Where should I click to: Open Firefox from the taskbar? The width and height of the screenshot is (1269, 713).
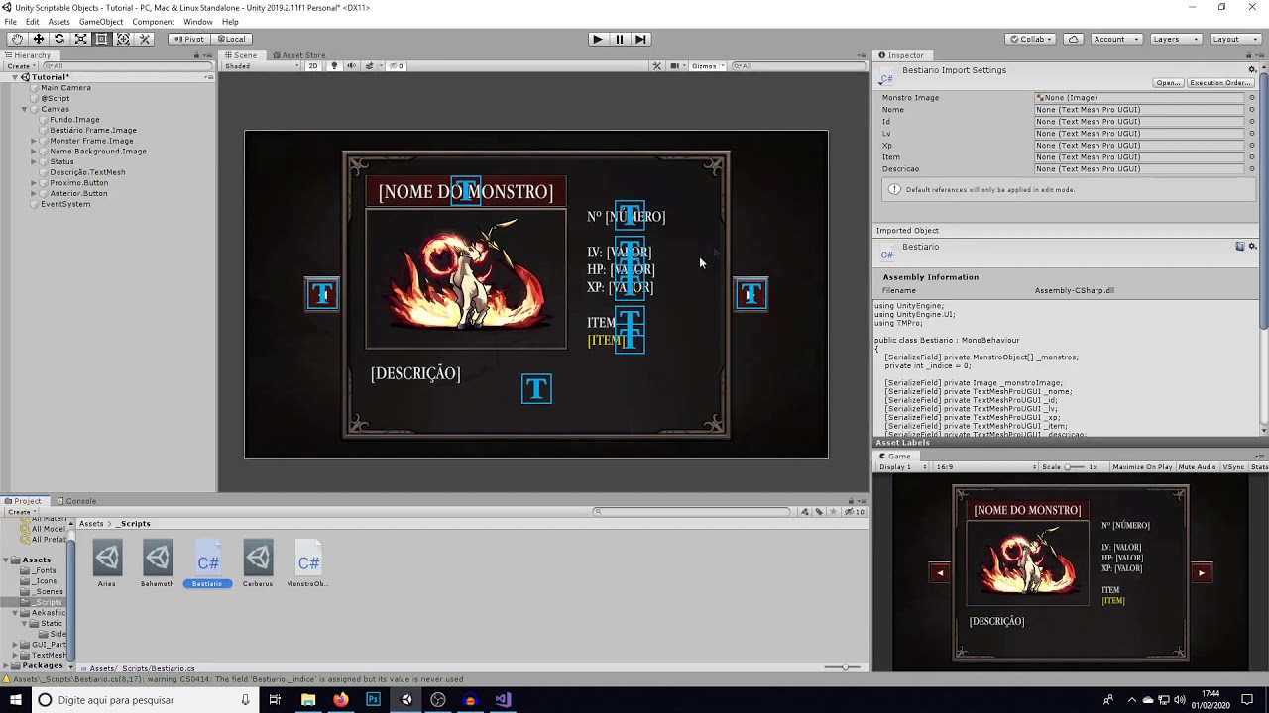point(340,700)
